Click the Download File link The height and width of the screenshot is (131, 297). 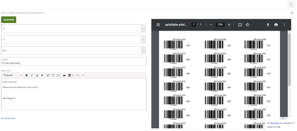click(8, 118)
